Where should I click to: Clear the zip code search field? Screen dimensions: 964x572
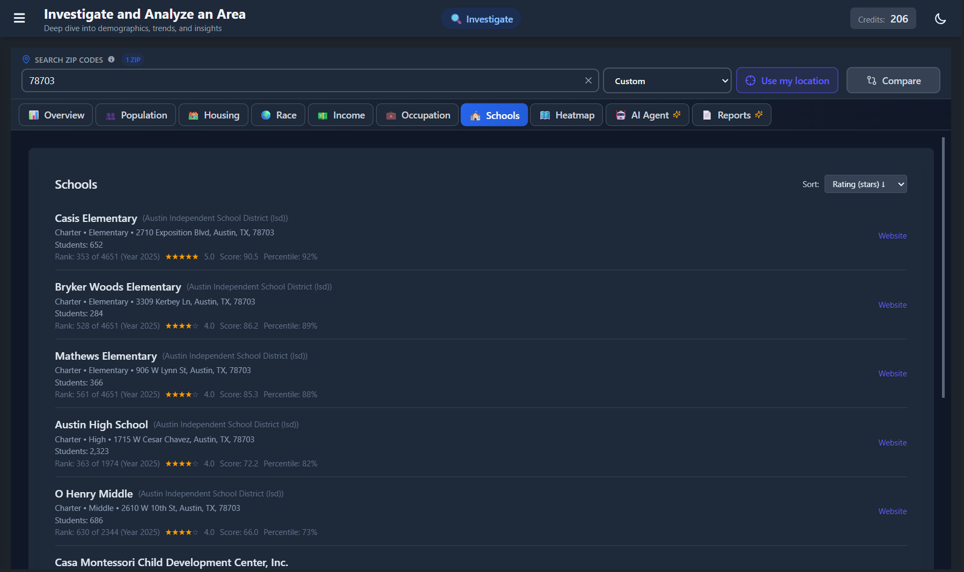[x=588, y=80]
